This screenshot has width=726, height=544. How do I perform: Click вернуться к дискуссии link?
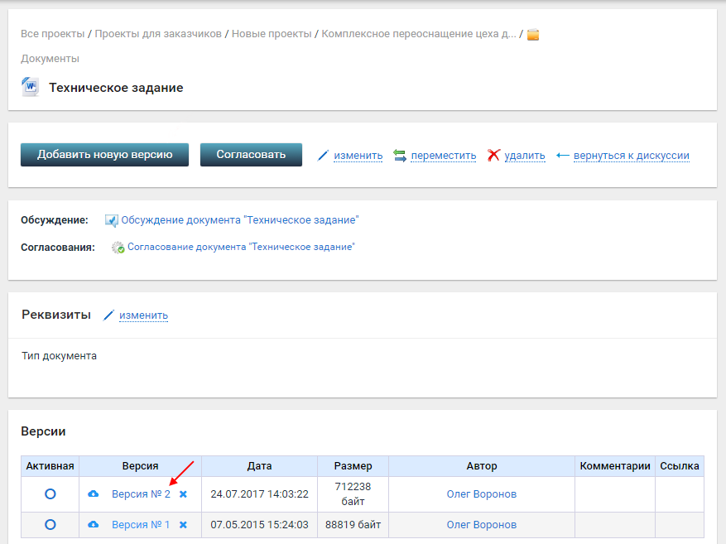[x=631, y=156]
